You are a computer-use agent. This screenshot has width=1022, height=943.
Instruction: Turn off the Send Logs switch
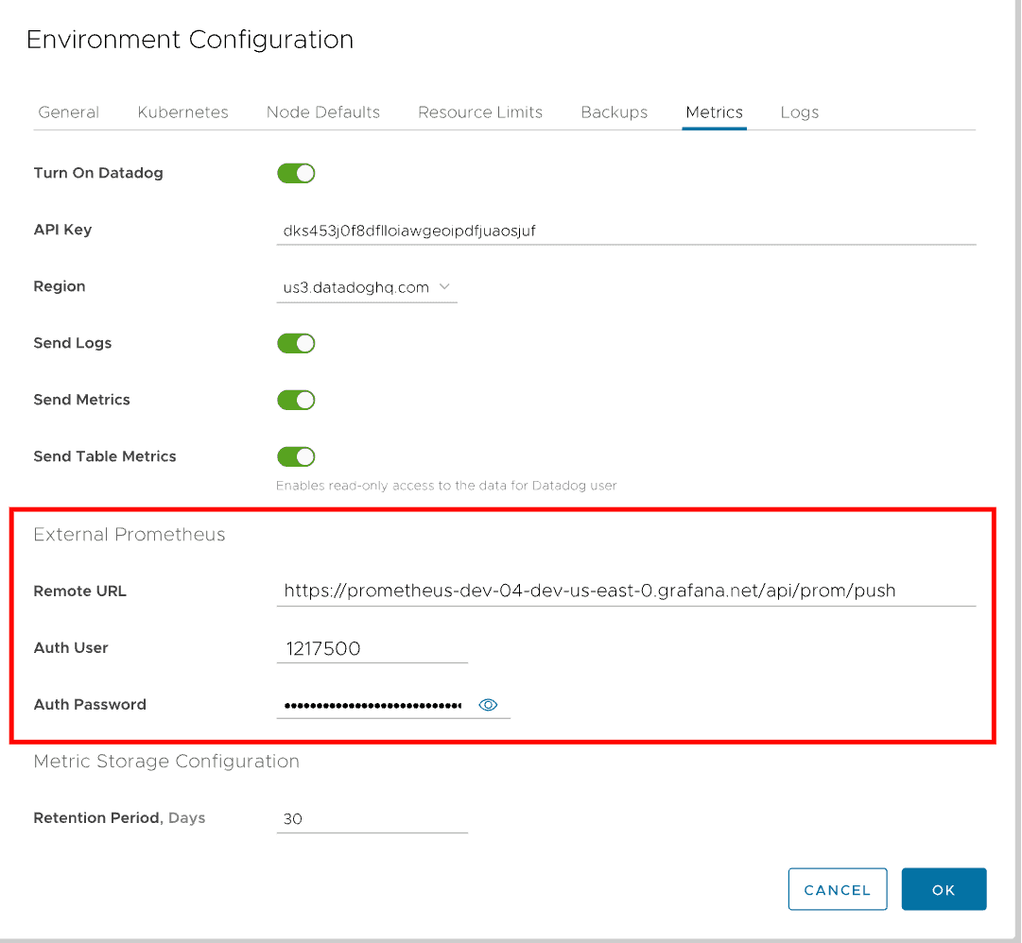click(x=296, y=343)
